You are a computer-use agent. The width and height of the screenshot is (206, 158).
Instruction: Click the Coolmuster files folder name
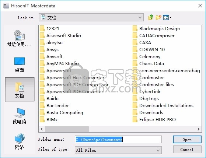point(157,85)
